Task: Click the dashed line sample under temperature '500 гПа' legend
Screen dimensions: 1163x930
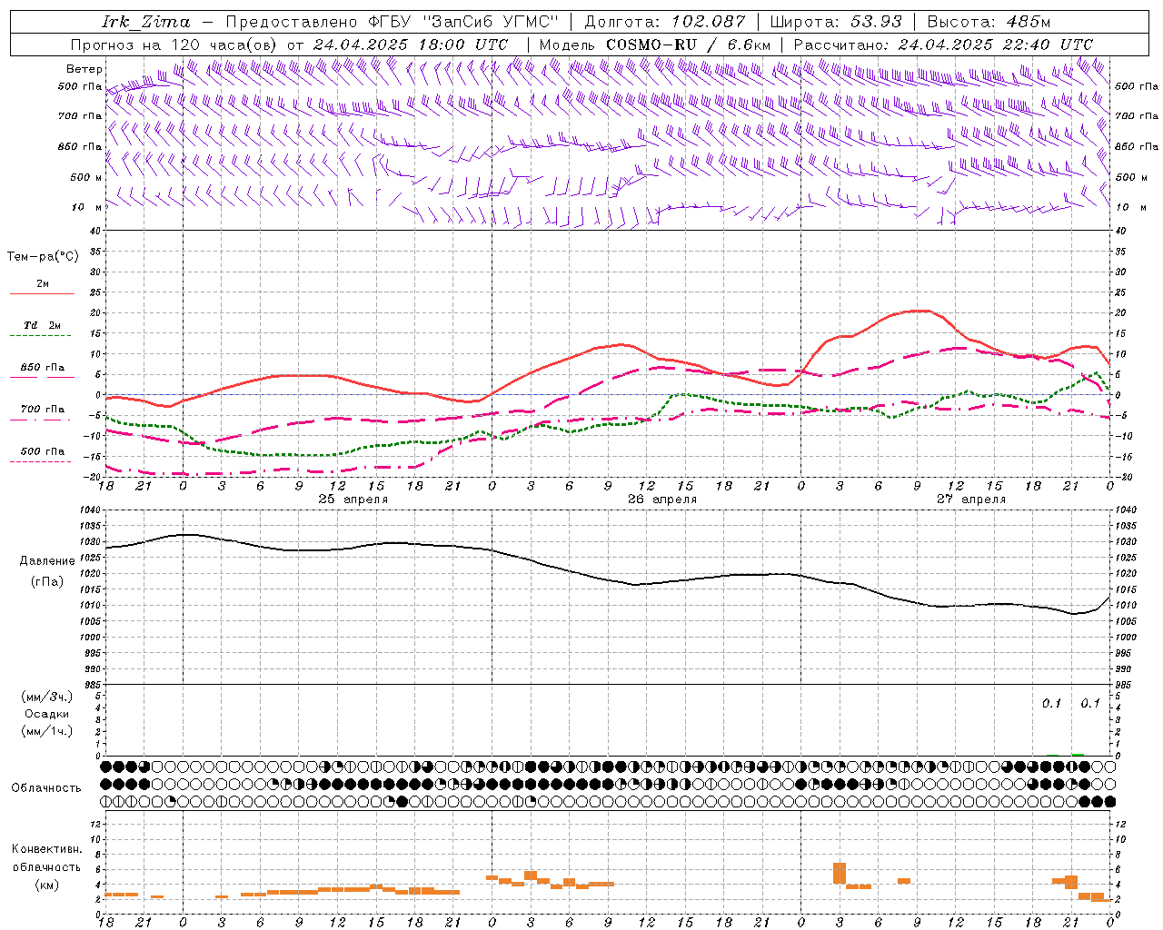Action: pos(41,462)
